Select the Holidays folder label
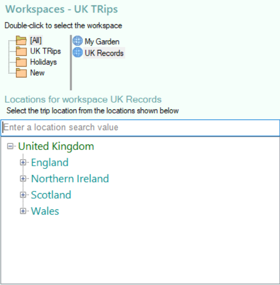 tap(43, 62)
